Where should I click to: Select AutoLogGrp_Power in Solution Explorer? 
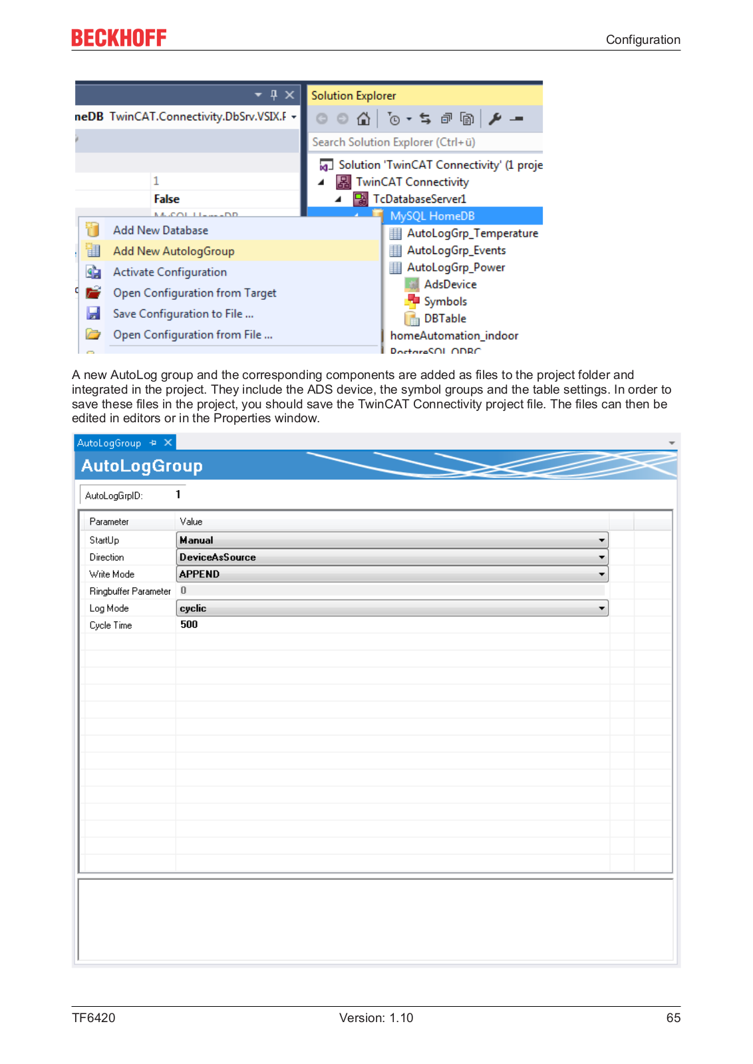pos(456,267)
